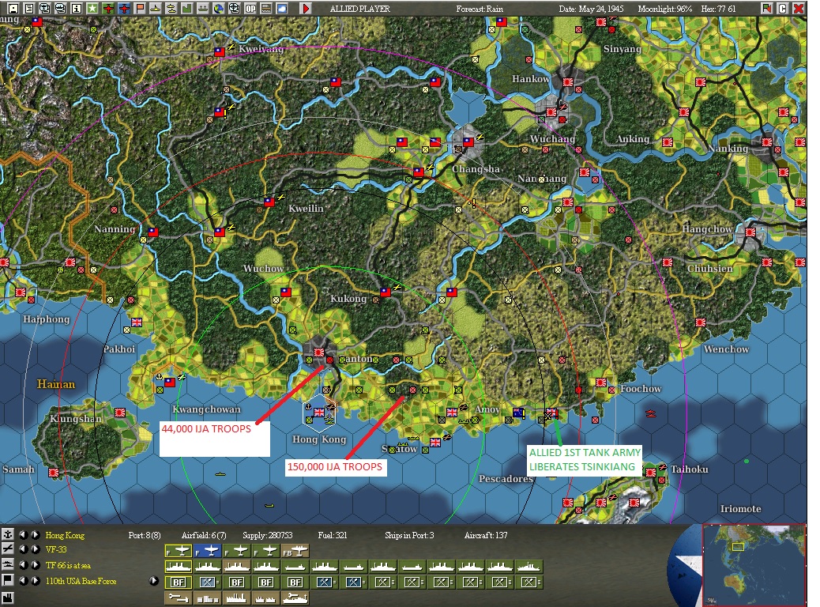
Task: Click the 'Port: 8(8)' value
Action: click(x=145, y=535)
